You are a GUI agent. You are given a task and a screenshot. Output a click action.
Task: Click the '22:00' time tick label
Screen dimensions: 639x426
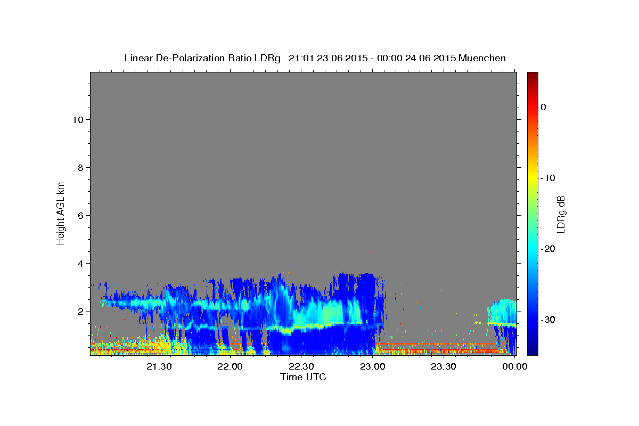(230, 366)
